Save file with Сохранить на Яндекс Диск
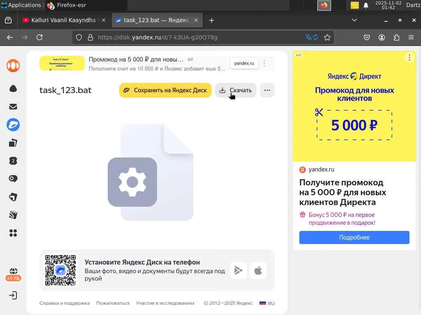Screen dimensions: 421x315 (165, 90)
